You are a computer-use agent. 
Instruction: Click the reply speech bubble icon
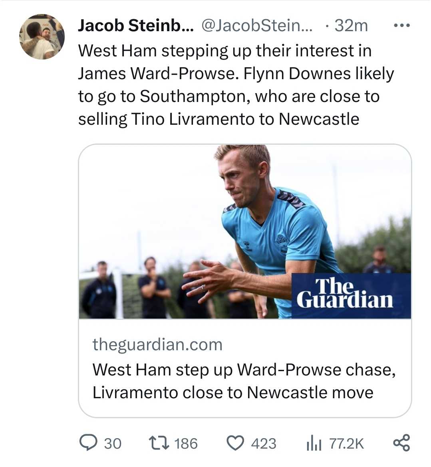point(88,443)
